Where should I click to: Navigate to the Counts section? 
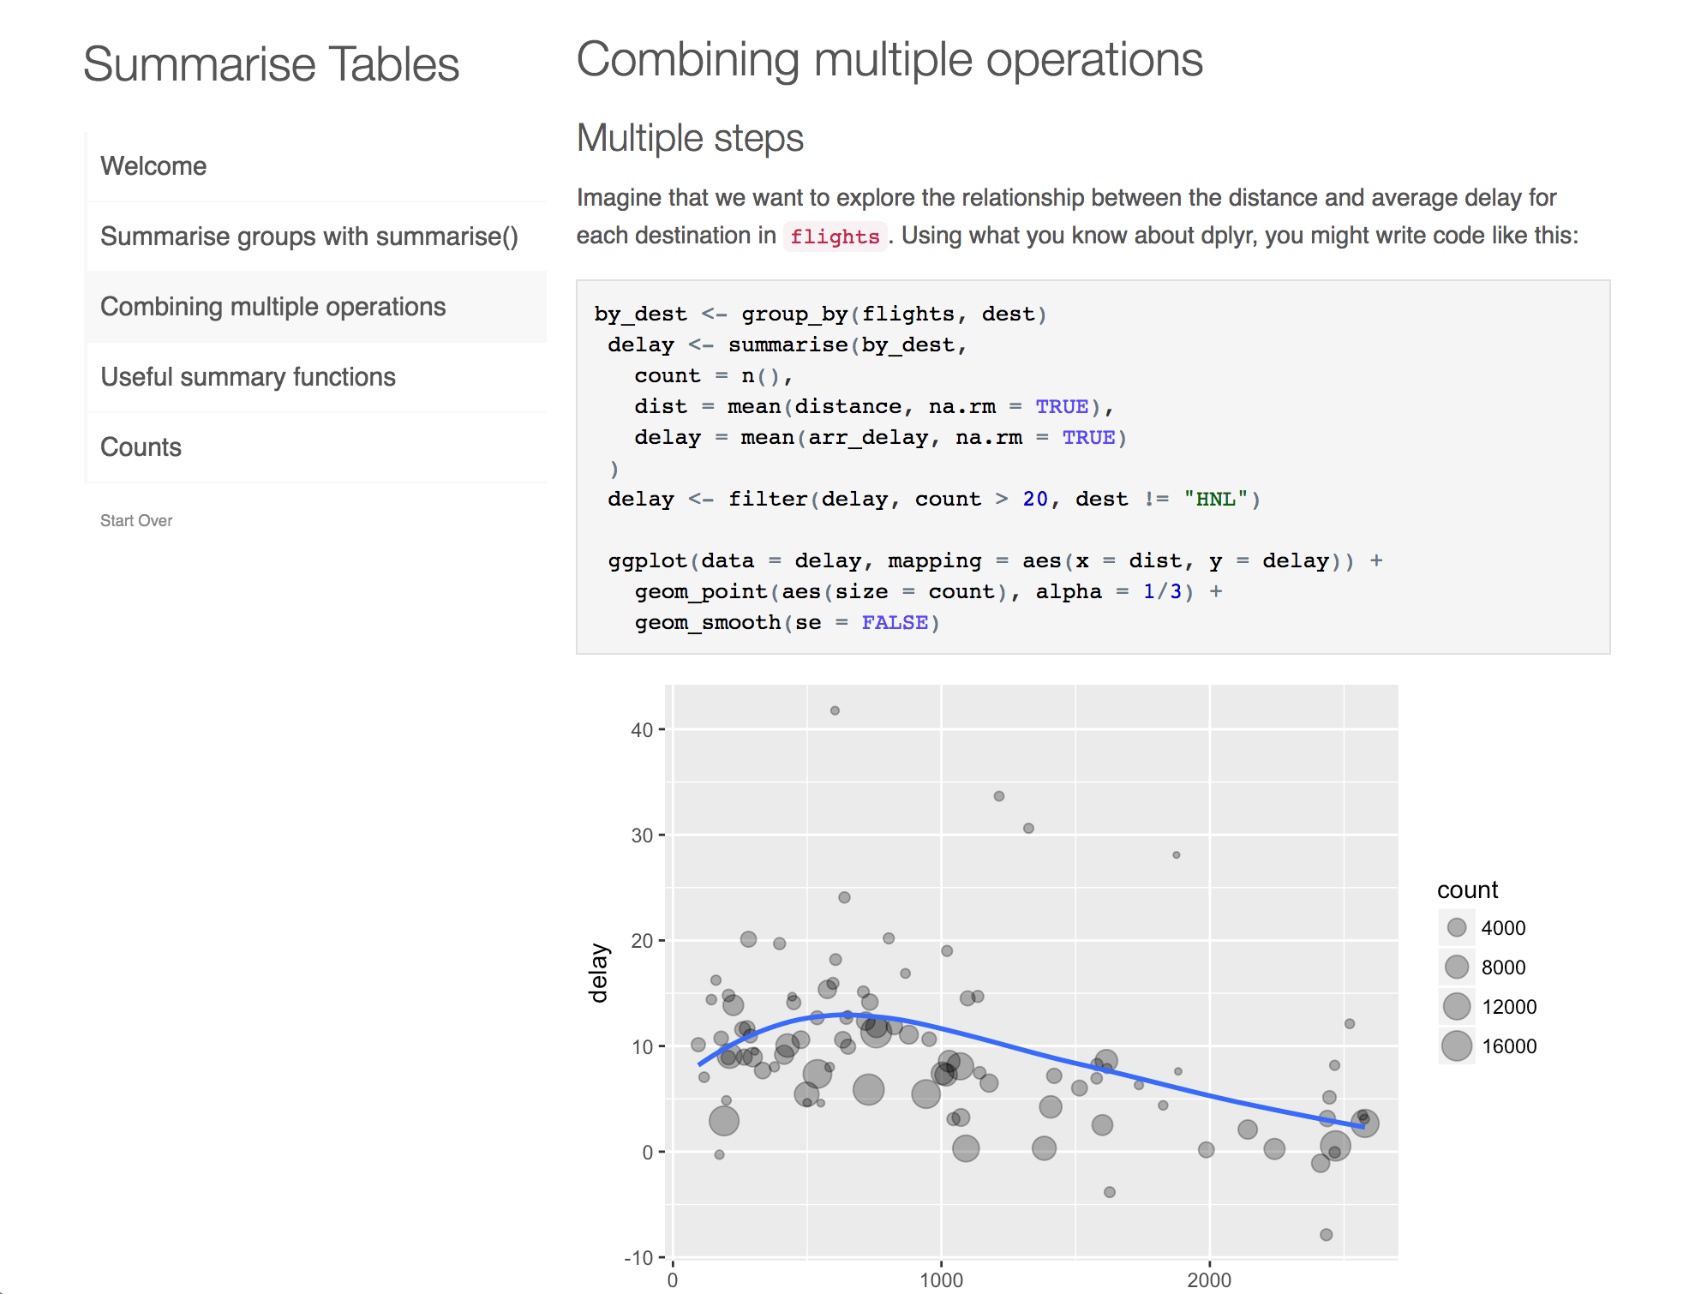point(315,447)
